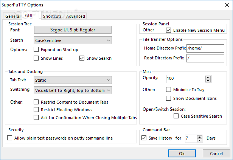Increase history days with up arrow
Viewport: 233px width, 160px height.
coord(200,137)
